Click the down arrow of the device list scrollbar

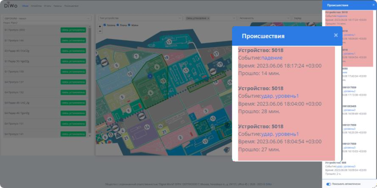pyautogui.click(x=90, y=136)
